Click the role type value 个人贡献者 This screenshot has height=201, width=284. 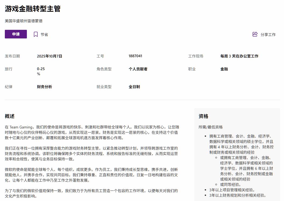pyautogui.click(x=138, y=69)
